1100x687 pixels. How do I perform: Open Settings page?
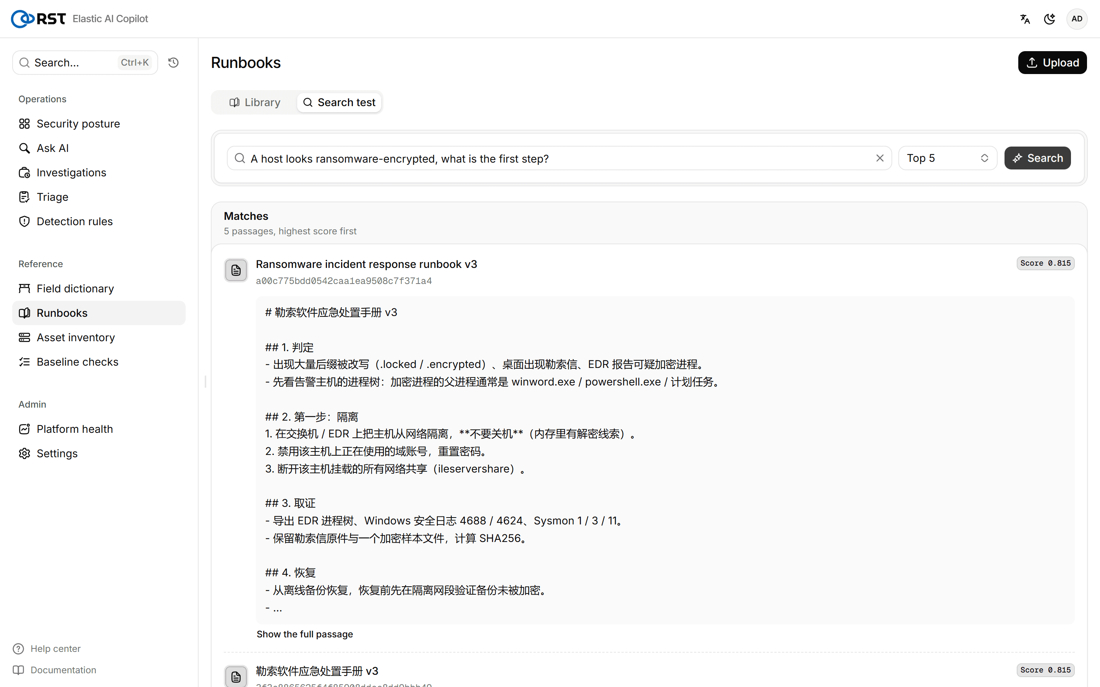pyautogui.click(x=99, y=453)
